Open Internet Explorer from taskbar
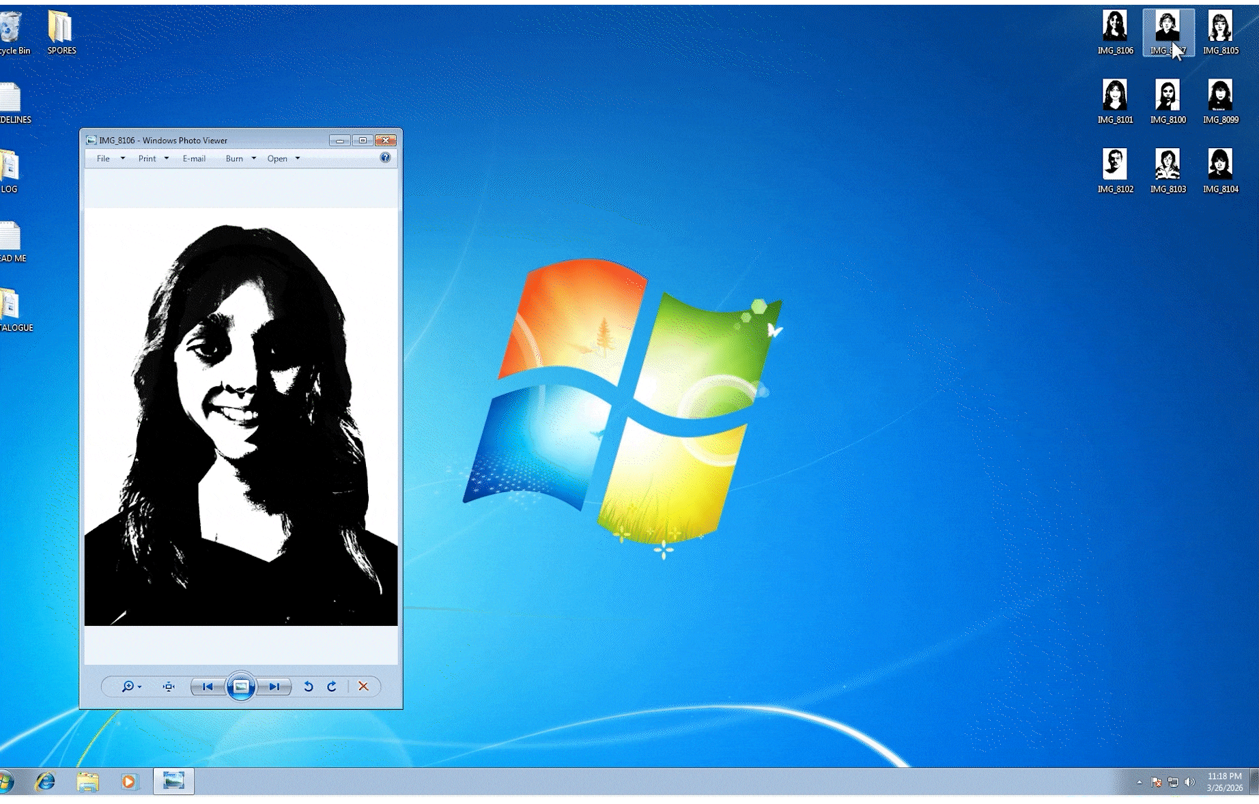 pos(46,781)
